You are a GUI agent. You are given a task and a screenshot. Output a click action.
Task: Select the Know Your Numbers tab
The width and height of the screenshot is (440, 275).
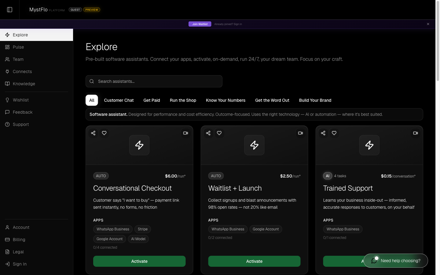point(226,100)
